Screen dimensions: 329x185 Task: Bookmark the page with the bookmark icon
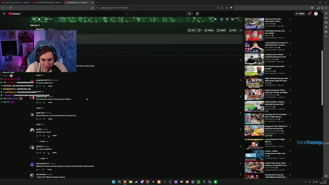click(92, 8)
